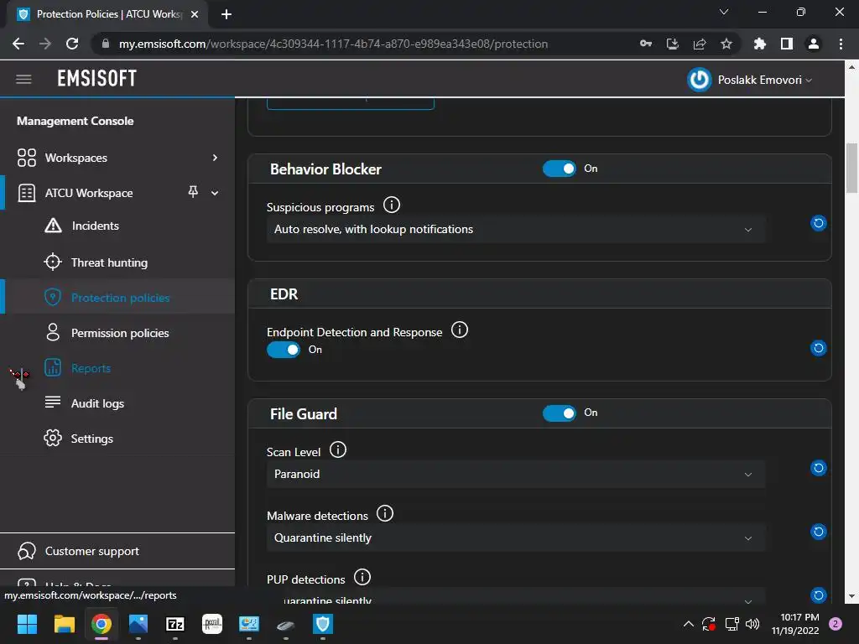Open PUP detections dropdown
The height and width of the screenshot is (644, 859).
pyautogui.click(x=515, y=597)
